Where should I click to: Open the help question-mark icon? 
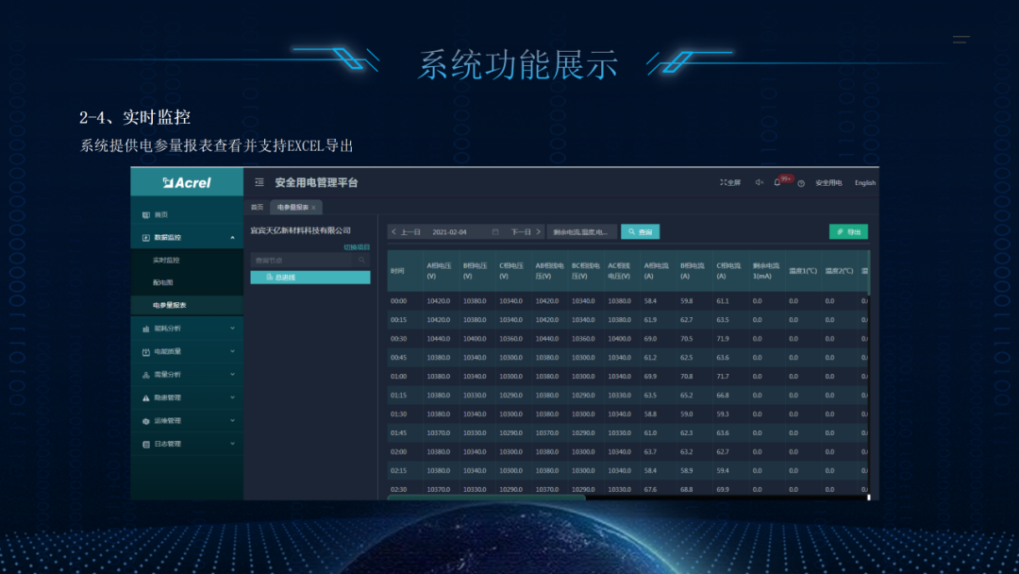[801, 184]
